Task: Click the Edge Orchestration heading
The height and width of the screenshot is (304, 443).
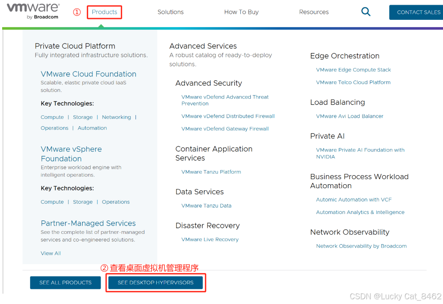Action: tap(345, 56)
